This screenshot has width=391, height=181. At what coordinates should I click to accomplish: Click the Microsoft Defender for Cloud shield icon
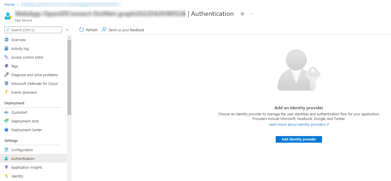pyautogui.click(x=7, y=84)
